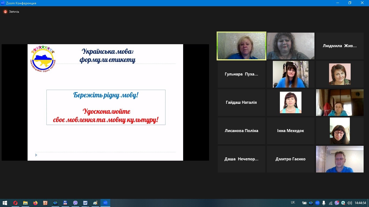369x207 pixels.
Task: Open the volume control in system tray
Action: click(x=350, y=203)
